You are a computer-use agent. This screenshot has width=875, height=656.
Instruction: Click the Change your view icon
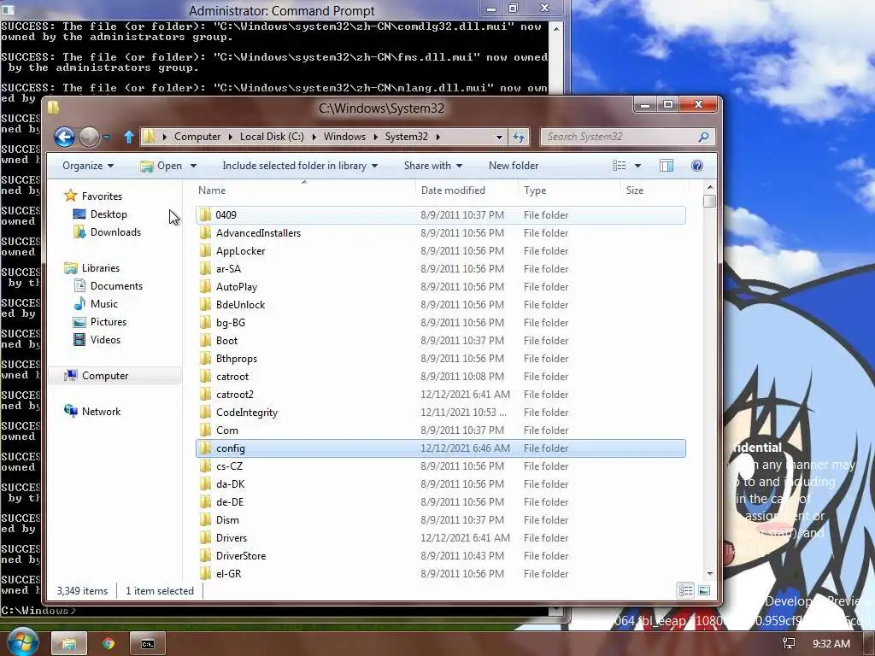pyautogui.click(x=619, y=166)
